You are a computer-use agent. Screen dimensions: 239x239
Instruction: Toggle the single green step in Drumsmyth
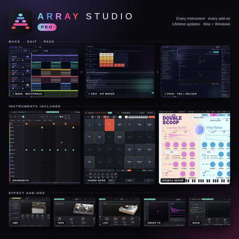[x=61, y=143]
